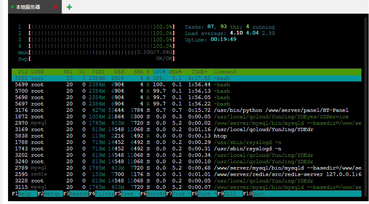Select process row PID 5697
369x204 pixels.
(x=187, y=104)
